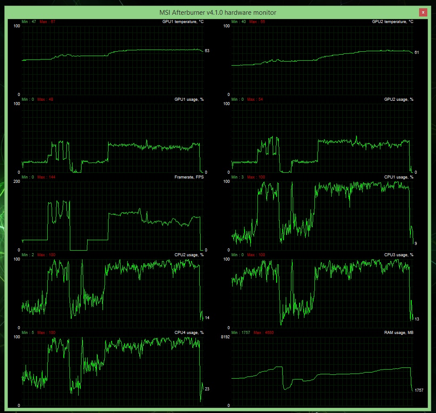Select the "GPU2 temperature, °C" label
436x413 pixels.
point(393,22)
